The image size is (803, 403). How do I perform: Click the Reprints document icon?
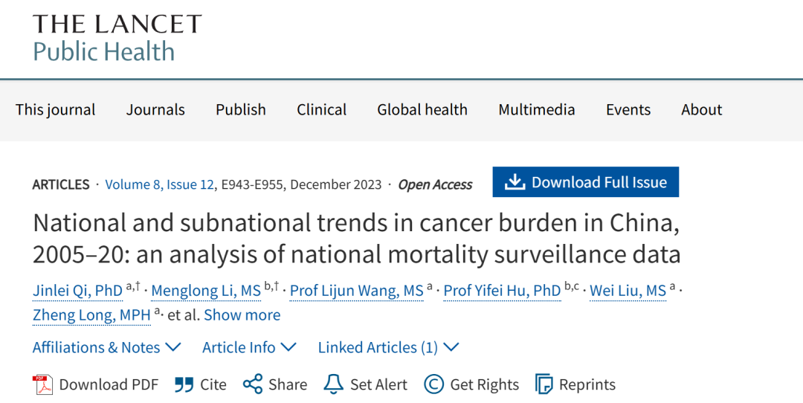544,384
